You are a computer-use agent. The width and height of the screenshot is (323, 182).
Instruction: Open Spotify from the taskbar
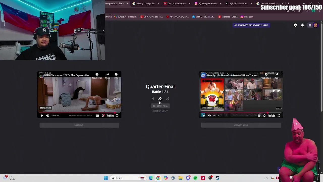coord(195,178)
